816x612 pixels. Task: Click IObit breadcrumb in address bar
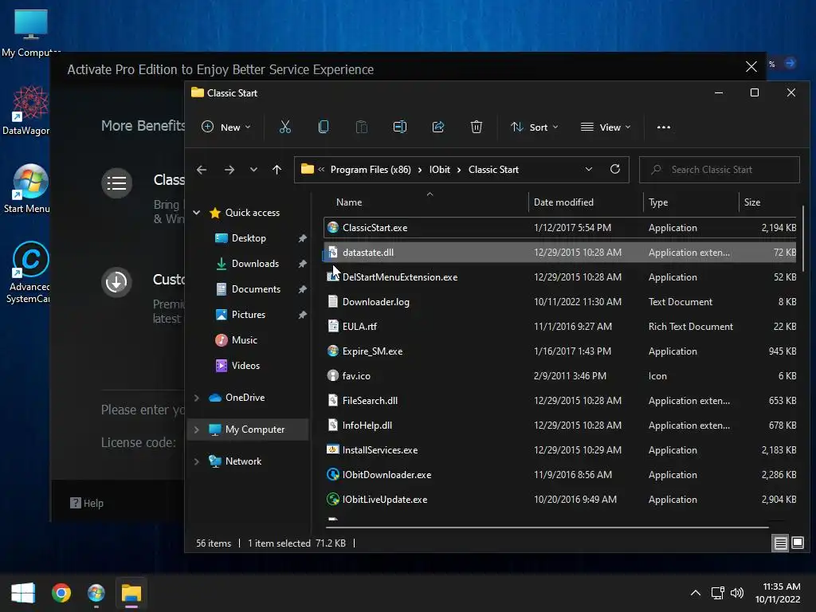point(439,170)
